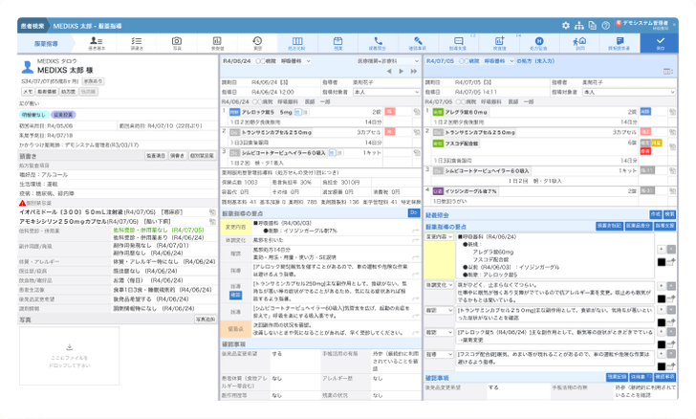Open the デモシステム管理者 user menu

click(646, 25)
